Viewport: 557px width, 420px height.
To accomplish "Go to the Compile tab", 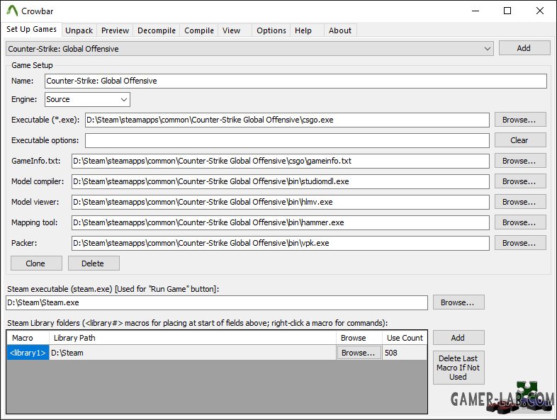I will click(199, 30).
